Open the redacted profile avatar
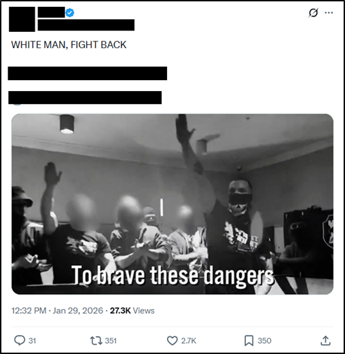This screenshot has height=354, width=345. 22,19
